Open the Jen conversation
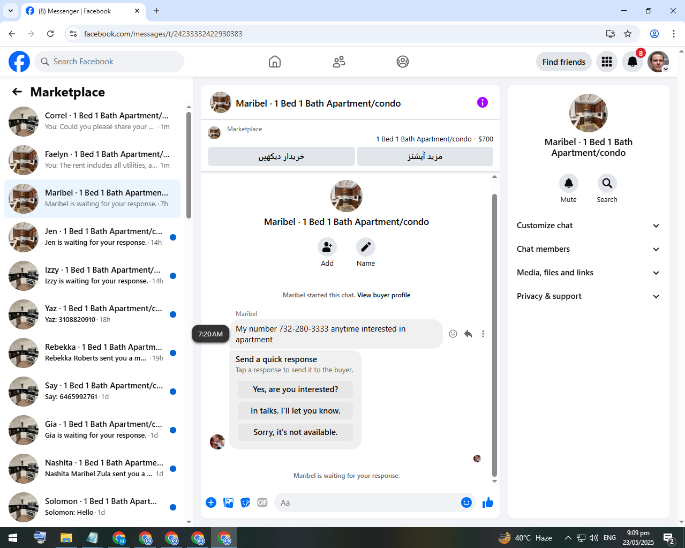This screenshot has width=685, height=548. [92, 237]
